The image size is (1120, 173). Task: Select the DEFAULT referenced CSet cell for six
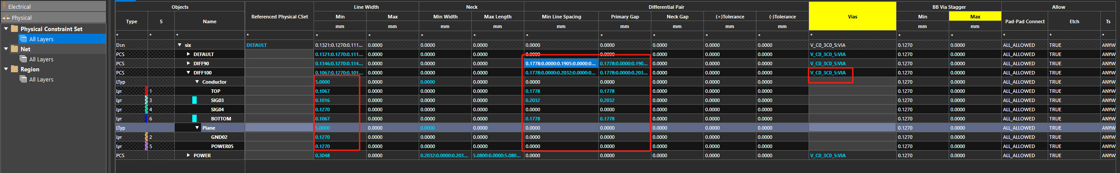[x=279, y=45]
